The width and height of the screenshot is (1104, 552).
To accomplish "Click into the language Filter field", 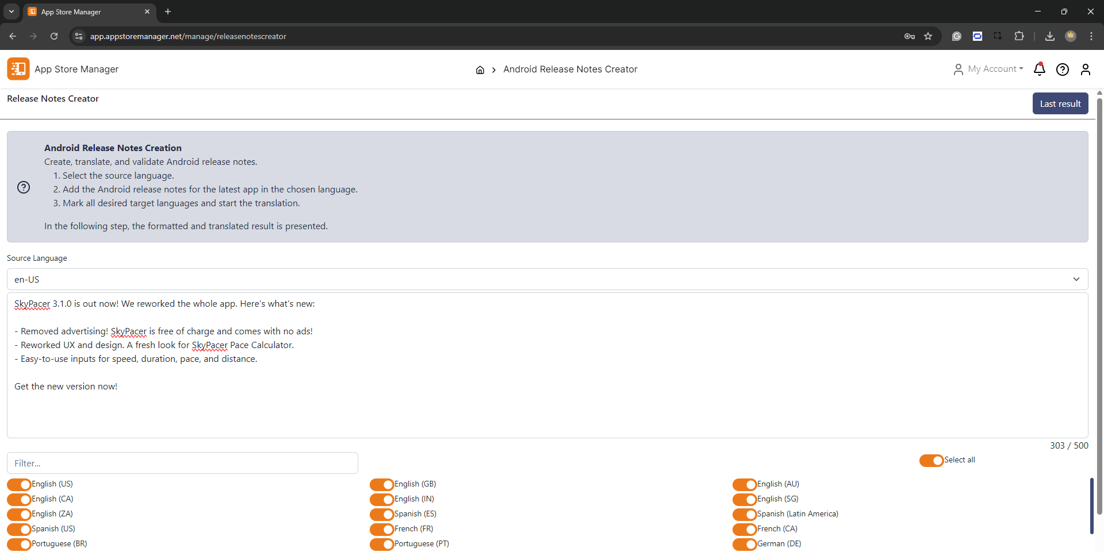I will point(182,464).
